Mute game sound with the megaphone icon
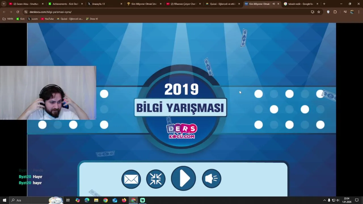Screen dimensions: 363x204 point(212,178)
